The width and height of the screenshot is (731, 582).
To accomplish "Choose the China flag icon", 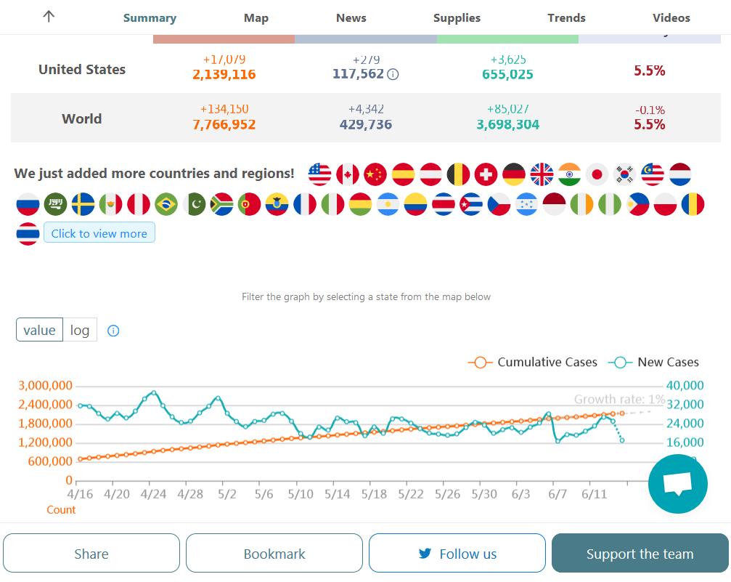I will pyautogui.click(x=375, y=174).
